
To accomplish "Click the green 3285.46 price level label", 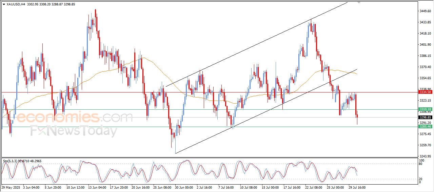I will [425, 127].
